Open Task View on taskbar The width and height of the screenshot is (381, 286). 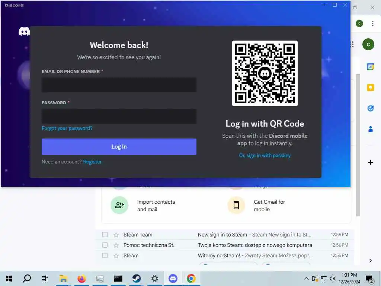click(45, 279)
